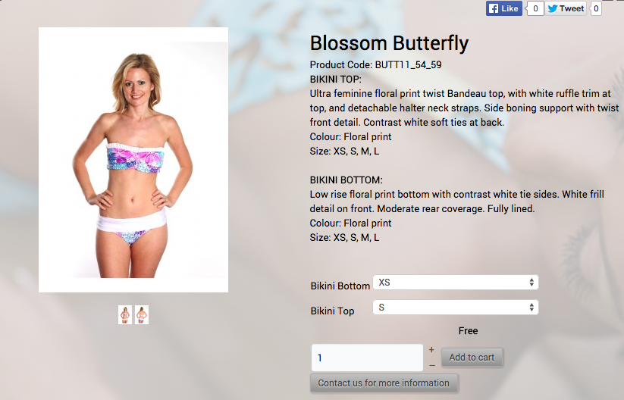Click the Facebook Like button
The image size is (624, 400).
[x=503, y=8]
